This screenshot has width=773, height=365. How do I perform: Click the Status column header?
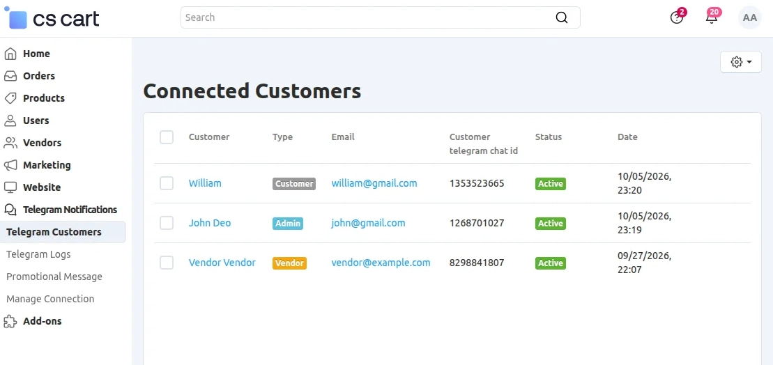point(548,137)
